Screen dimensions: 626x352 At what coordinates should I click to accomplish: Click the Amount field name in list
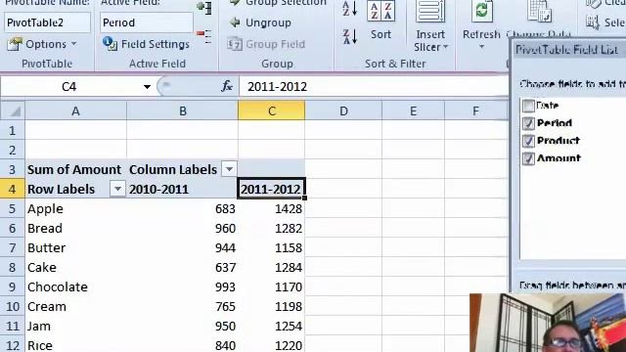click(x=559, y=158)
